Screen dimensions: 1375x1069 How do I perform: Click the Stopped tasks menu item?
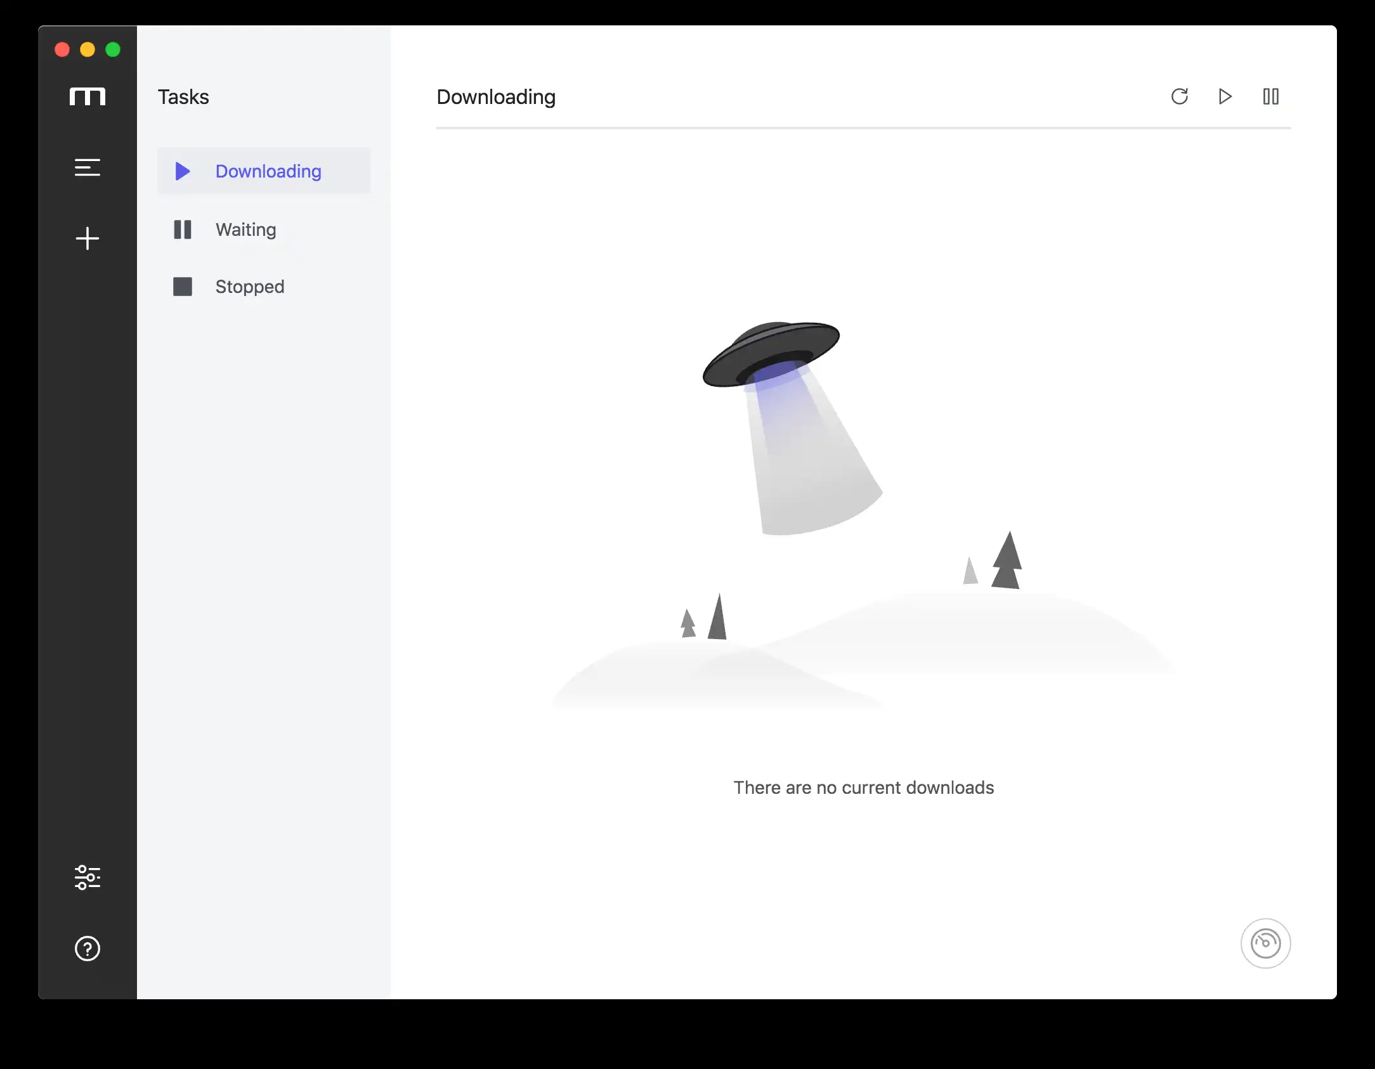pos(249,287)
